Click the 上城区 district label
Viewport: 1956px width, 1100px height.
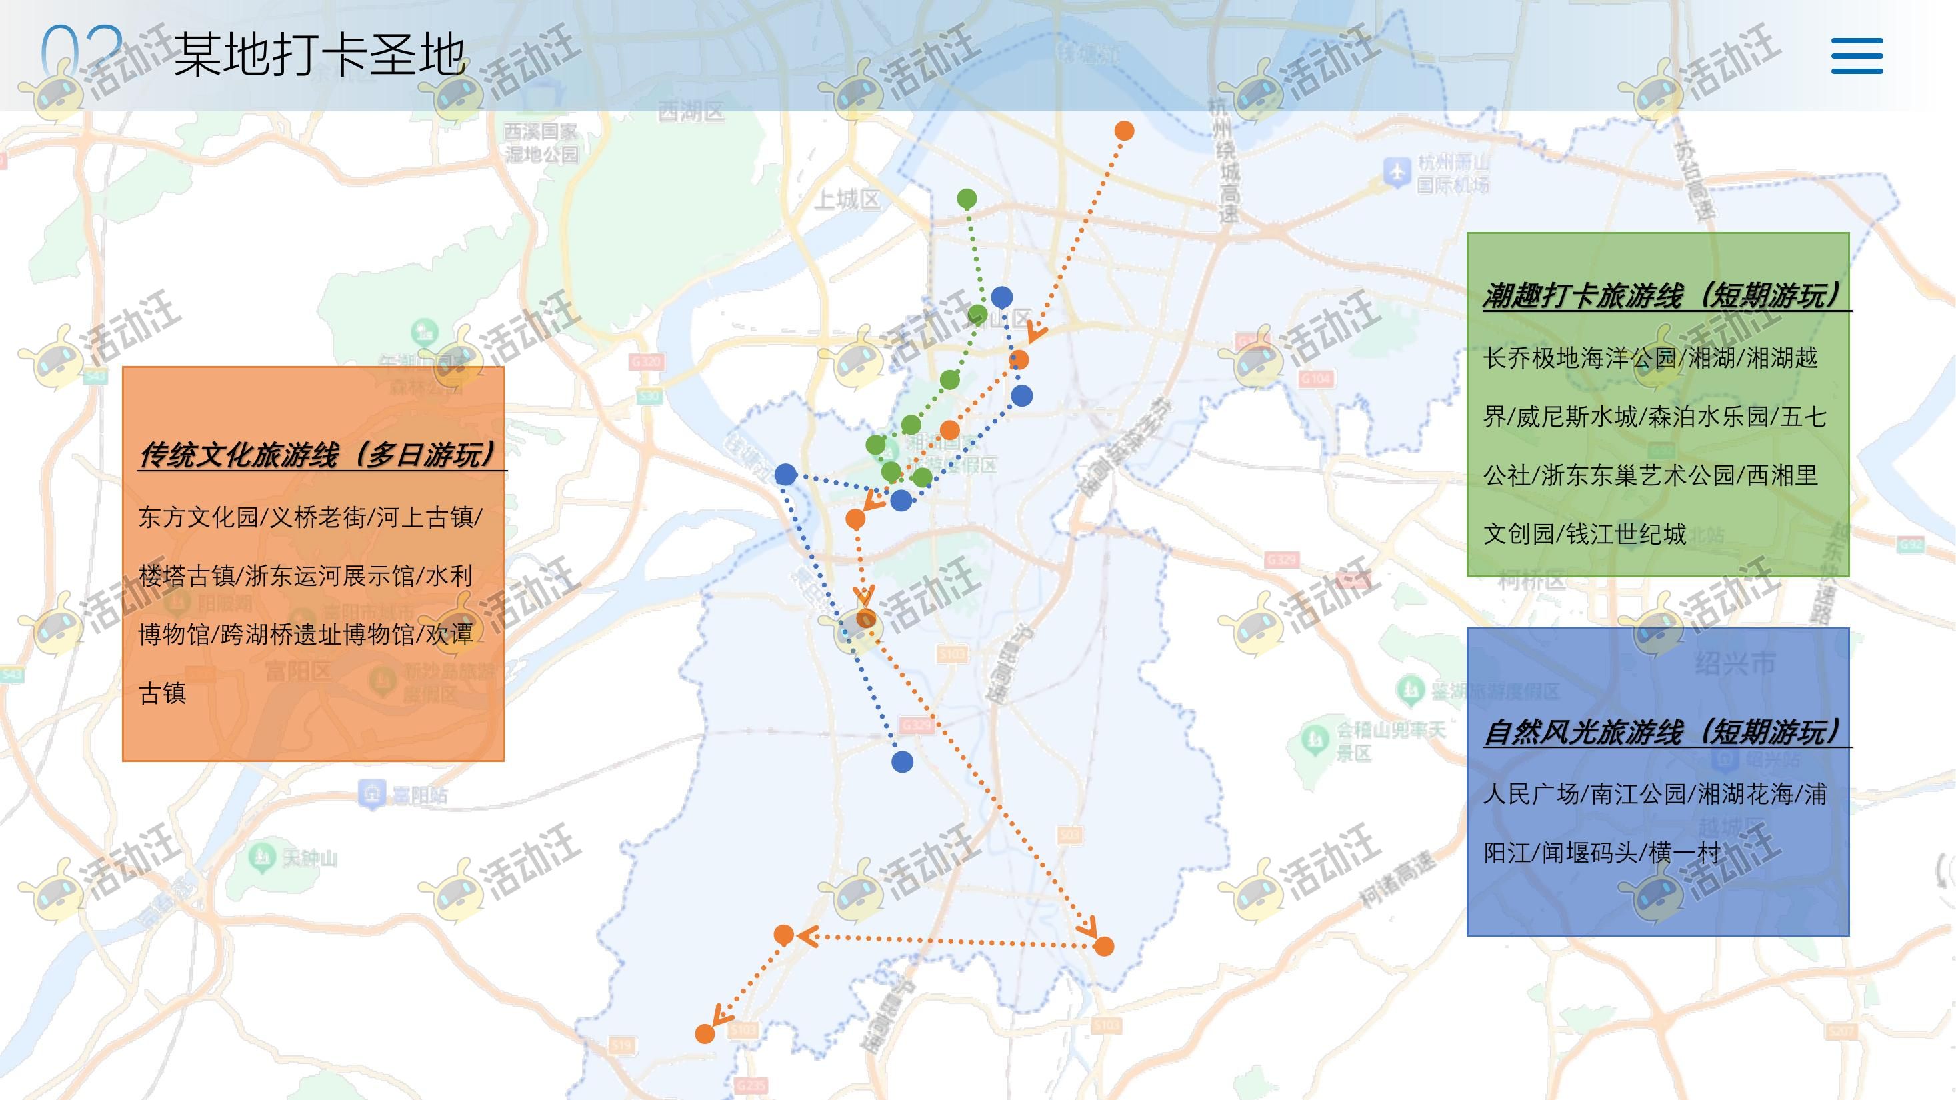click(x=847, y=199)
